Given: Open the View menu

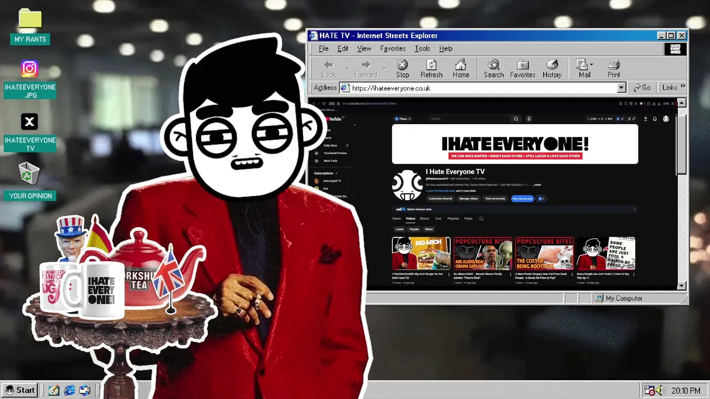Looking at the screenshot, I should pos(364,49).
